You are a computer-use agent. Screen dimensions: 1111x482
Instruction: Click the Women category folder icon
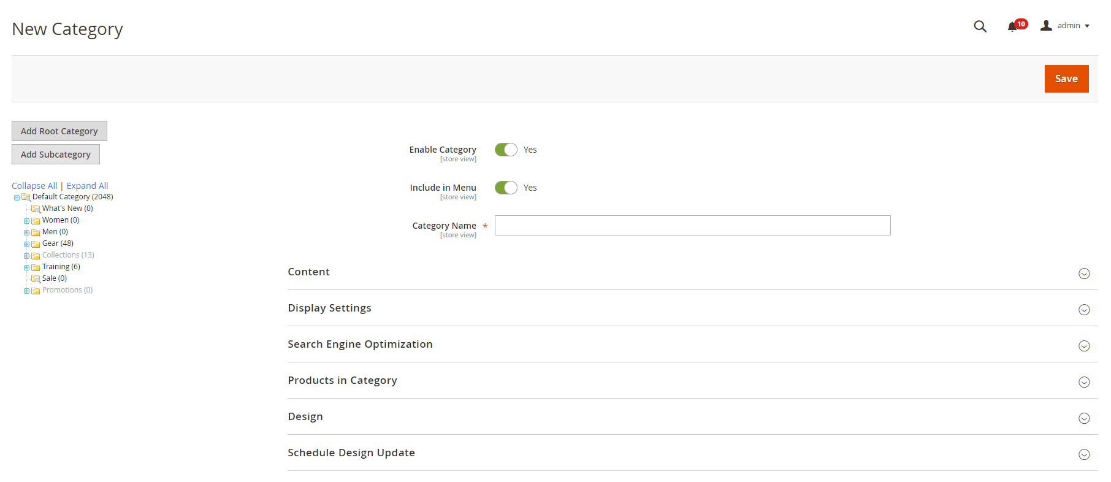point(36,221)
